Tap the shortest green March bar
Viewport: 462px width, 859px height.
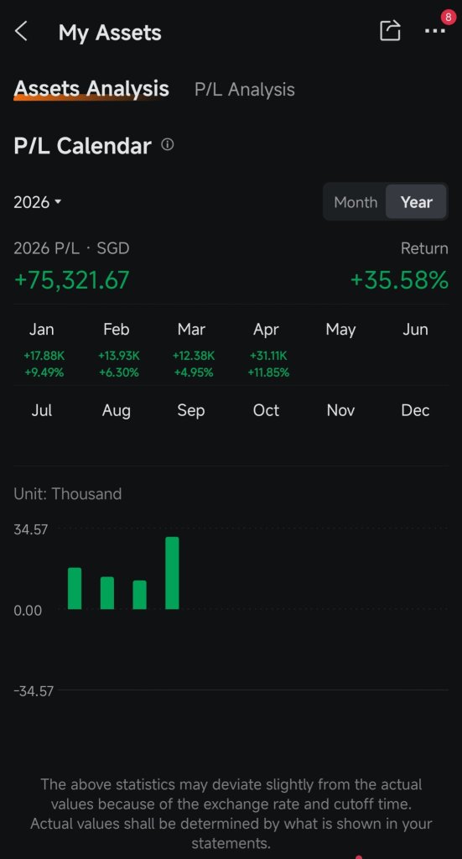pyautogui.click(x=139, y=595)
